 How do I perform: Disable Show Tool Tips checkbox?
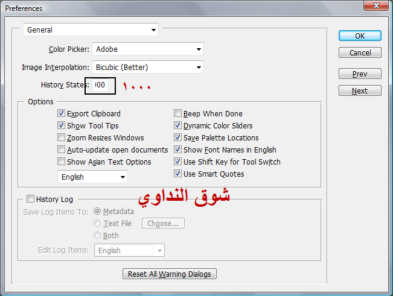(62, 125)
